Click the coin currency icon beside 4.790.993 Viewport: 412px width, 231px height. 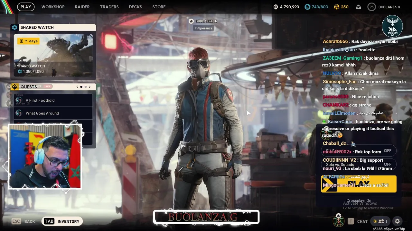pyautogui.click(x=276, y=7)
